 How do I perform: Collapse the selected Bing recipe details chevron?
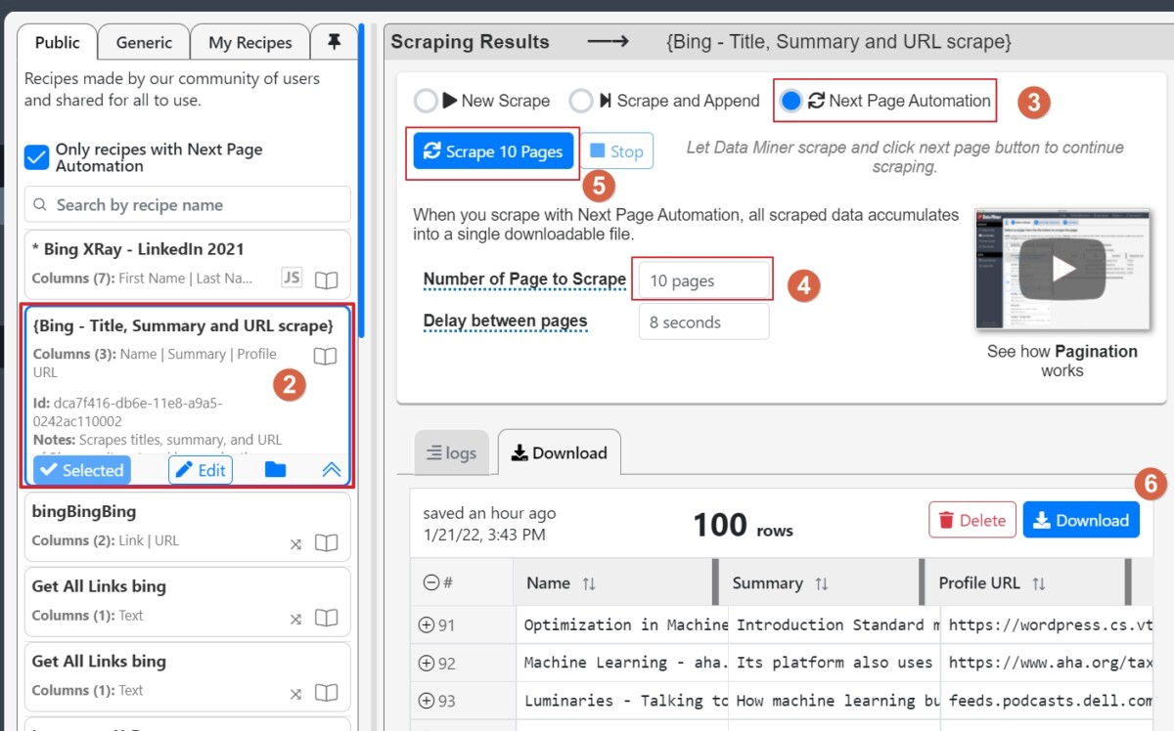332,470
